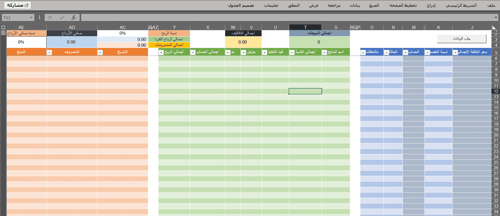
Task: Open filter dropdown for إجمالي الكمية column
Action: pos(292,52)
